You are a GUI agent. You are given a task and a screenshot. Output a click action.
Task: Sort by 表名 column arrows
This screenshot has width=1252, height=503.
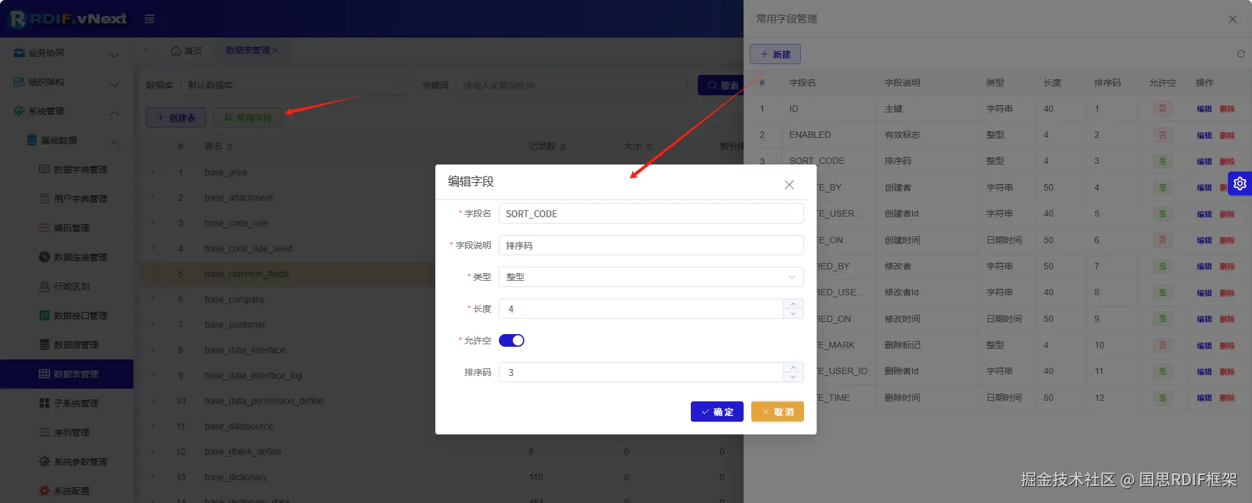click(230, 147)
